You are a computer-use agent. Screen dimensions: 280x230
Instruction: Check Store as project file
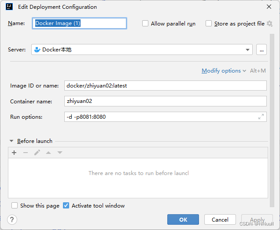(x=209, y=23)
